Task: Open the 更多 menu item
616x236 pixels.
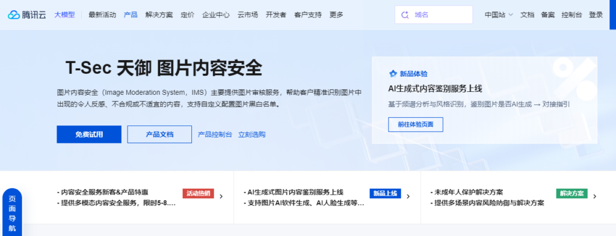Action: click(336, 15)
